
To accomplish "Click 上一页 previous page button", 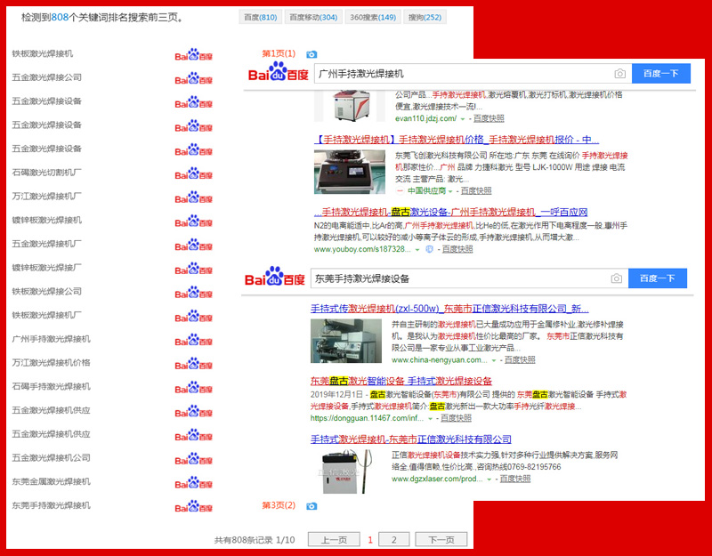I will (x=335, y=540).
